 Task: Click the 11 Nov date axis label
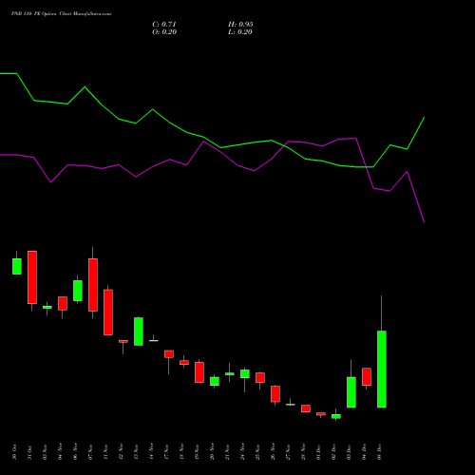pyautogui.click(x=106, y=452)
